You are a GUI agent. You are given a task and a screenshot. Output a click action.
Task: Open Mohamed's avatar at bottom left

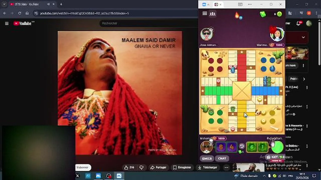point(206,147)
